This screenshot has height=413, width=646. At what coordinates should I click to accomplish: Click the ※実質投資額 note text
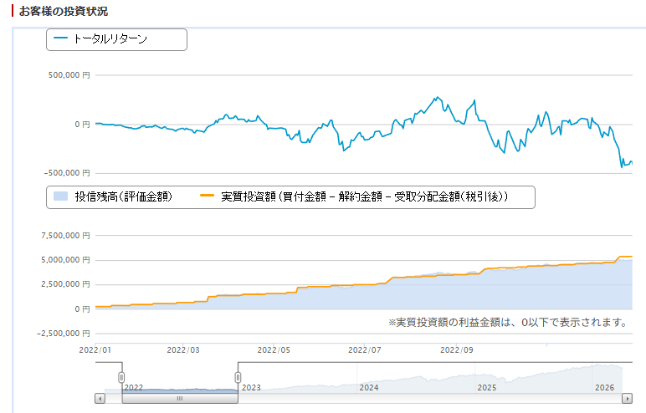508,322
